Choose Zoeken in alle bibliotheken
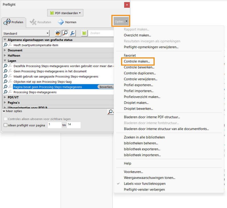 [x=144, y=137]
